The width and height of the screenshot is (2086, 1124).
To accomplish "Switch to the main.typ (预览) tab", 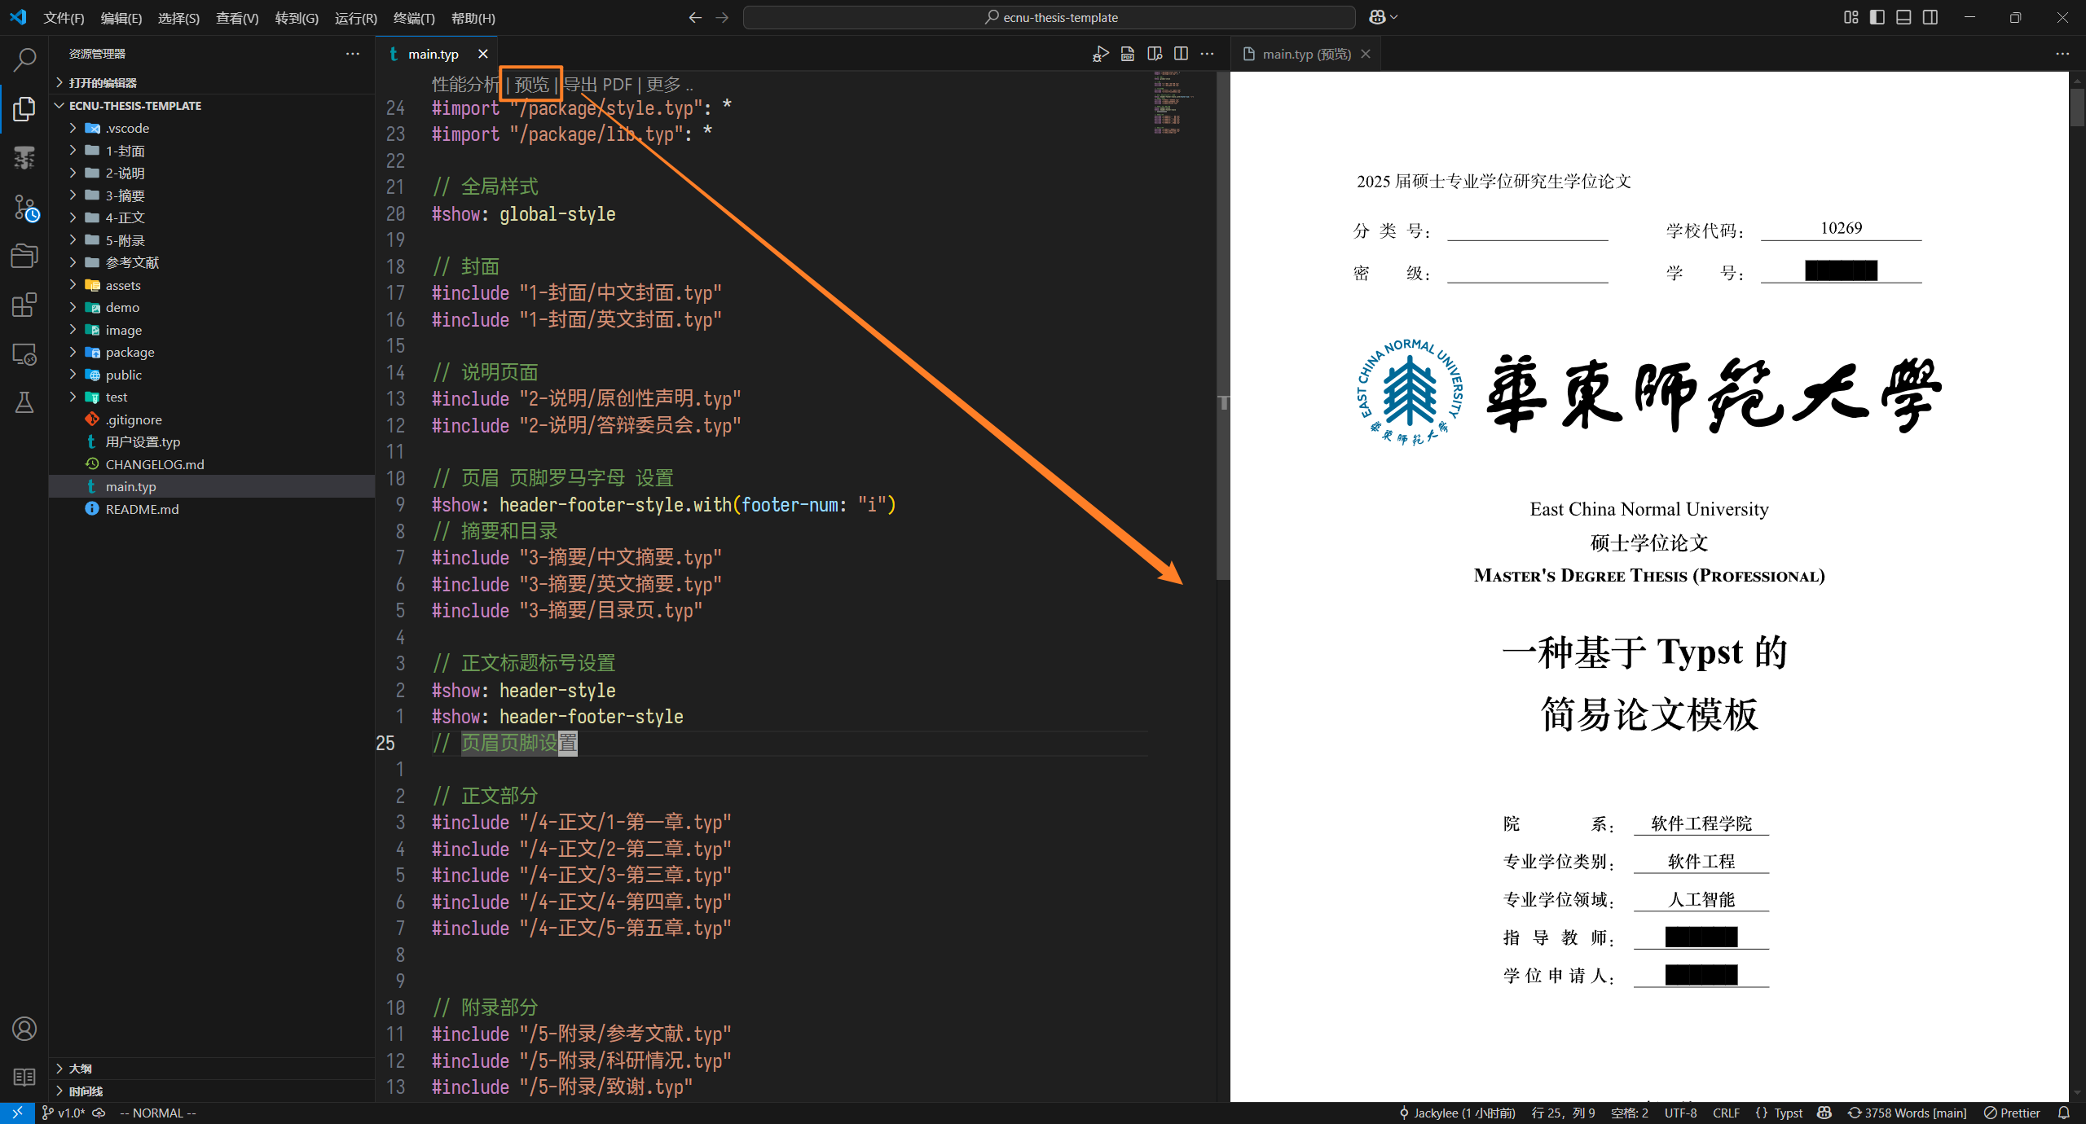I will point(1306,54).
